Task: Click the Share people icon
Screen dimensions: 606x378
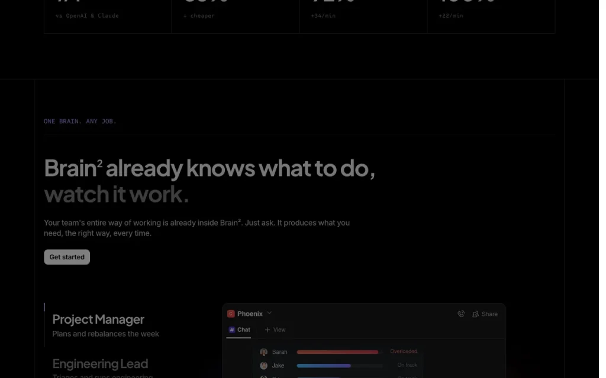Action: click(x=475, y=314)
